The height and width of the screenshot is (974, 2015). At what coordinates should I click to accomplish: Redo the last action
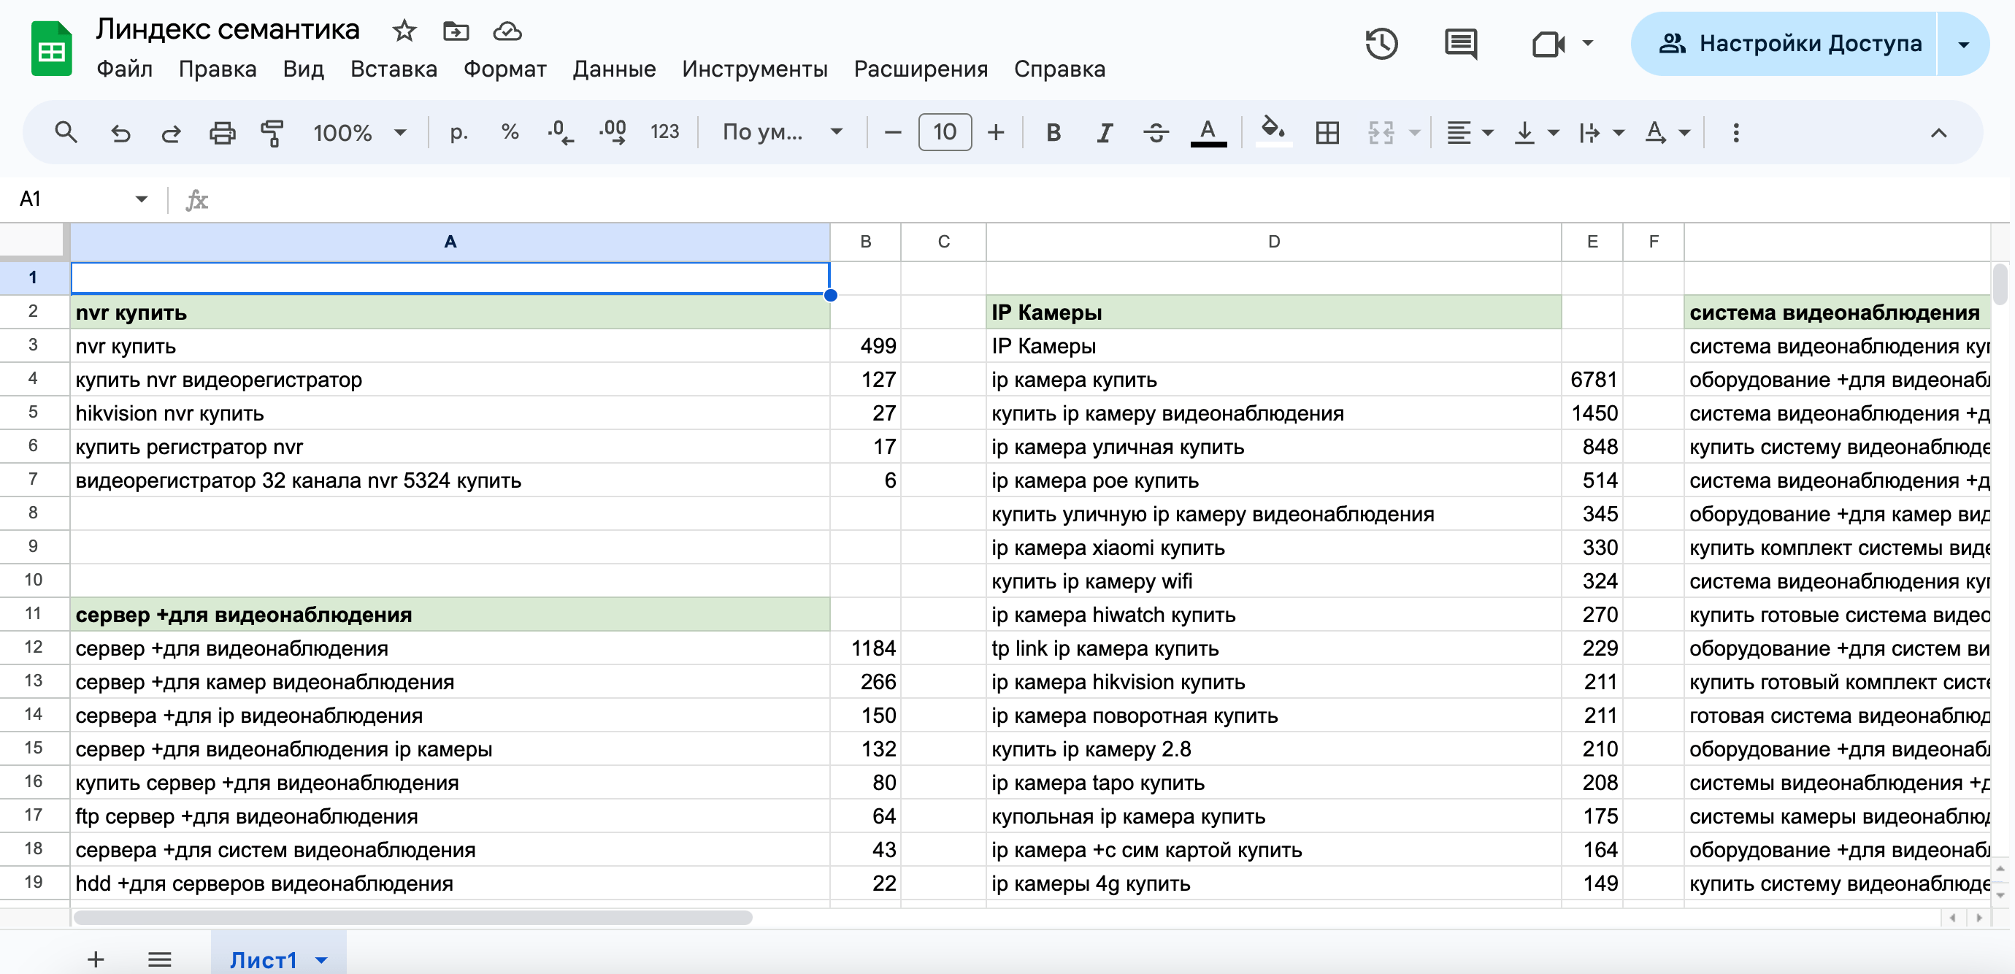(x=171, y=133)
